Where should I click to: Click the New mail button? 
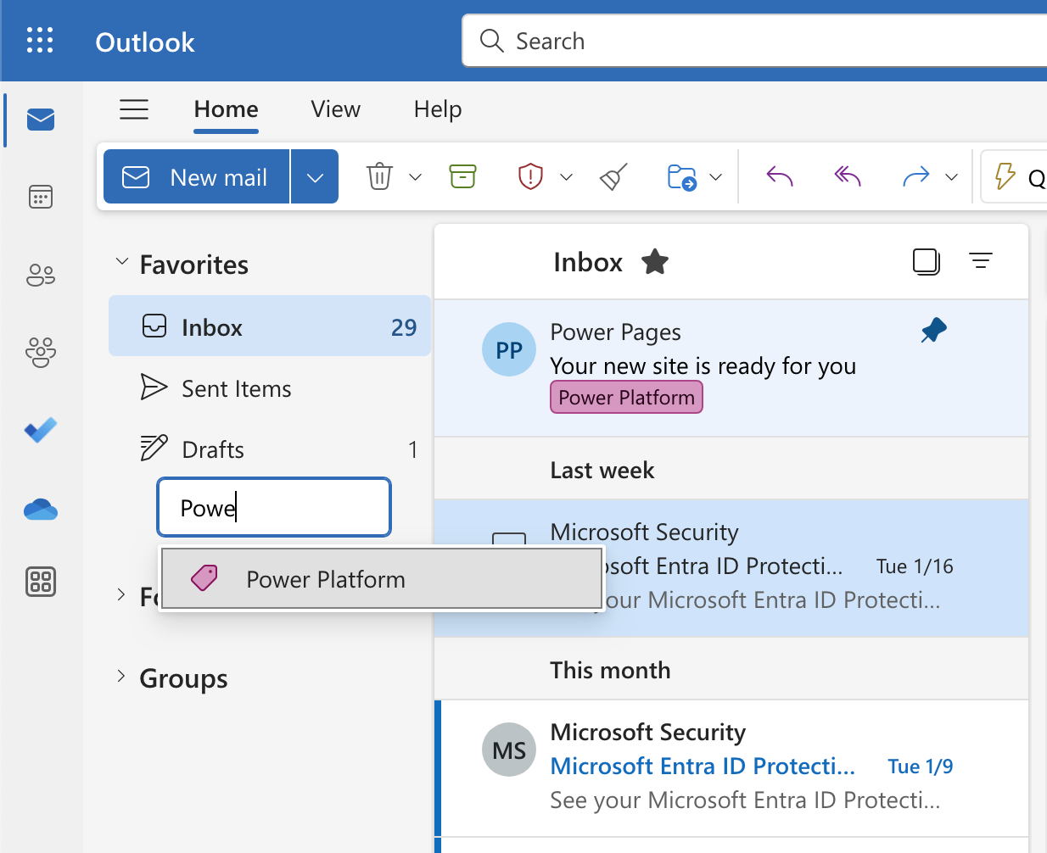coord(197,176)
